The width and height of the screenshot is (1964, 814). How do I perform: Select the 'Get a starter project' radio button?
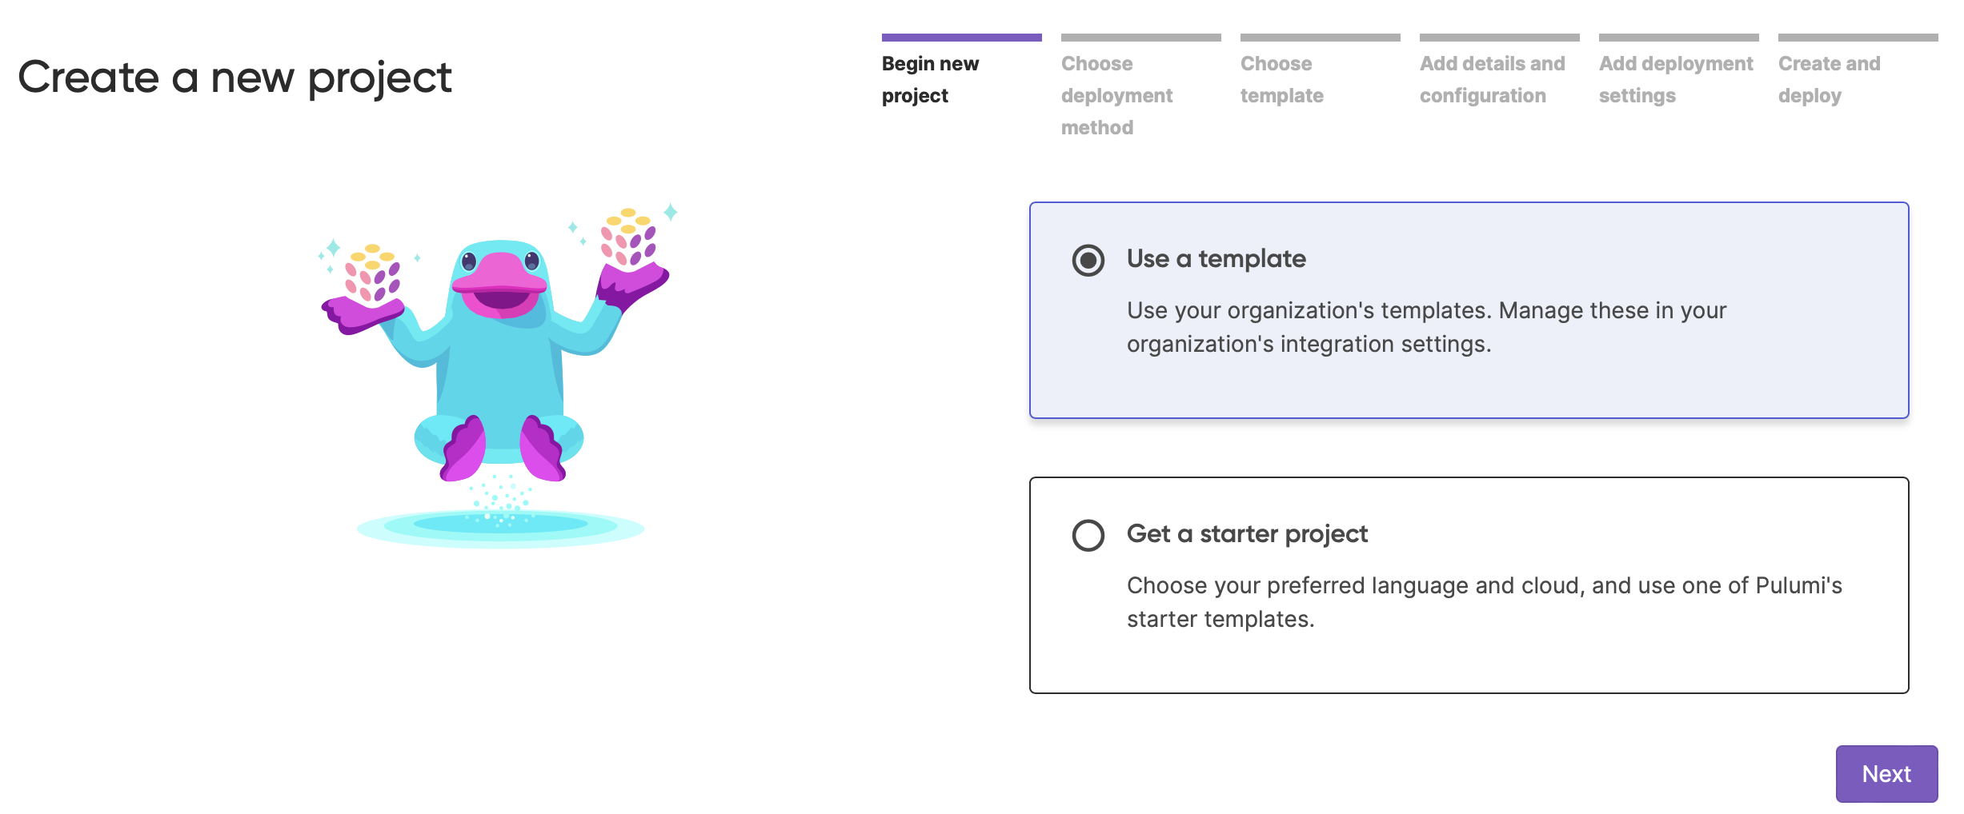[1088, 535]
